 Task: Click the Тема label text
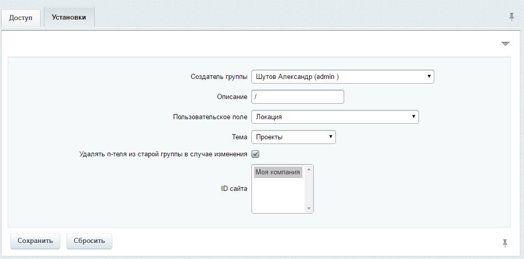(239, 137)
